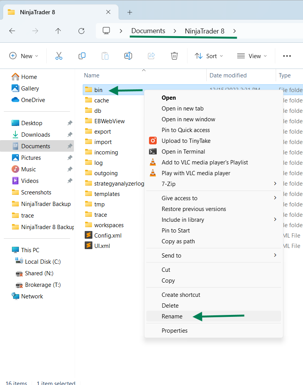Image resolution: width=303 pixels, height=385 pixels.
Task: Click the Share icon in toolbar
Action: pyautogui.click(x=151, y=56)
